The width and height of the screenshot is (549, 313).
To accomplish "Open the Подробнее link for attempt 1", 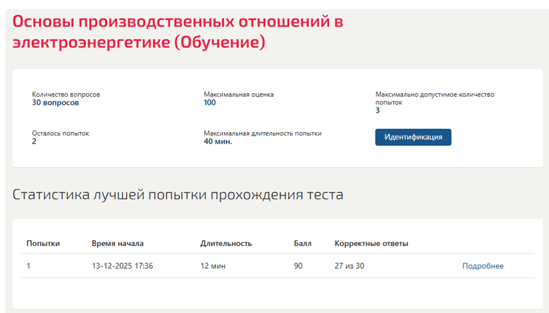I will click(x=483, y=266).
